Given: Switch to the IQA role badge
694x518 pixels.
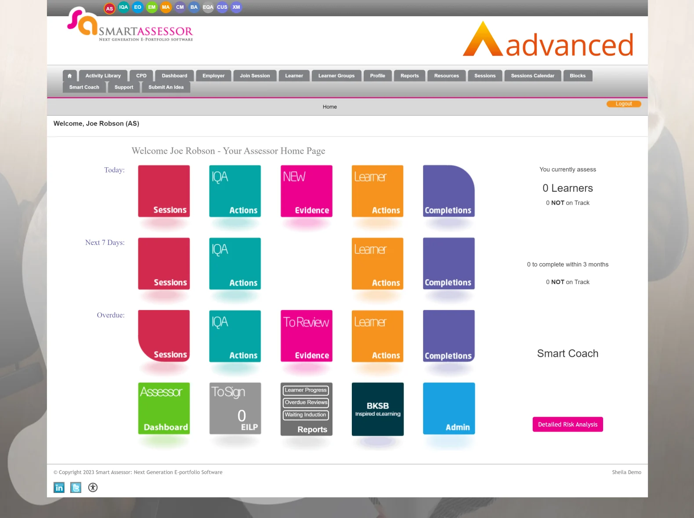Looking at the screenshot, I should point(123,7).
